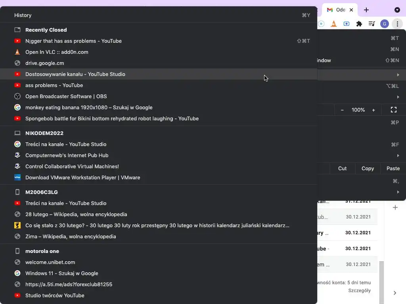Expand submenu arrow below the ⌥⌘L shortcut

point(398,97)
